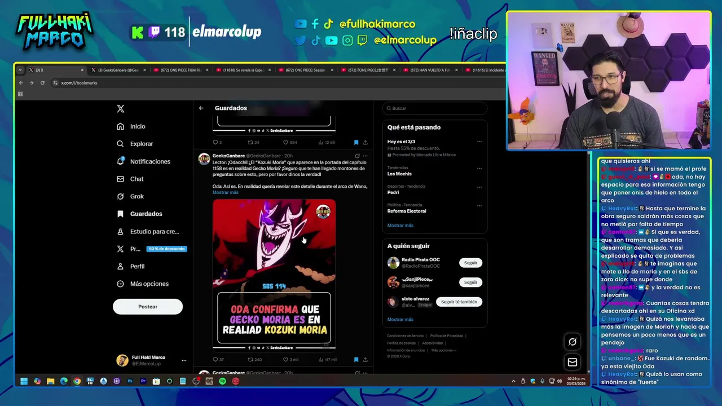
Task: Open the browser tab search dropdown
Action: point(20,70)
